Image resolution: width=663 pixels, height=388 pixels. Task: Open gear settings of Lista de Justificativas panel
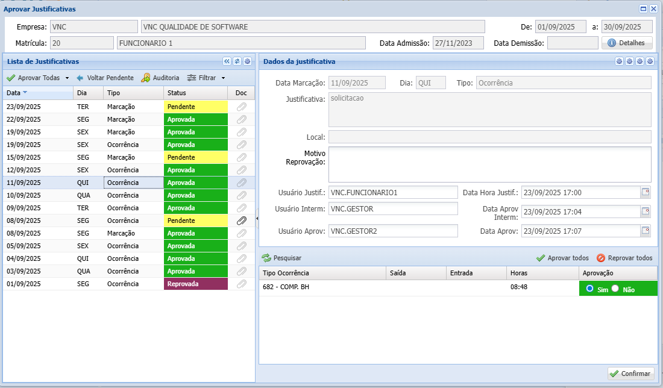click(247, 61)
